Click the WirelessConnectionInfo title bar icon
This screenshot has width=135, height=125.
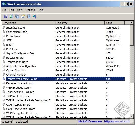(x=4, y=4)
